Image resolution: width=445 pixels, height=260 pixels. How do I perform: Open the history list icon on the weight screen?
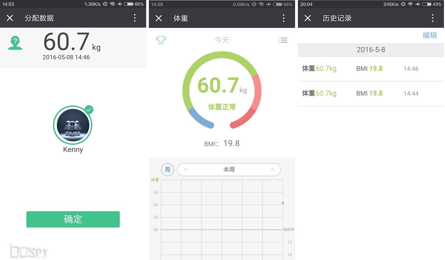283,40
